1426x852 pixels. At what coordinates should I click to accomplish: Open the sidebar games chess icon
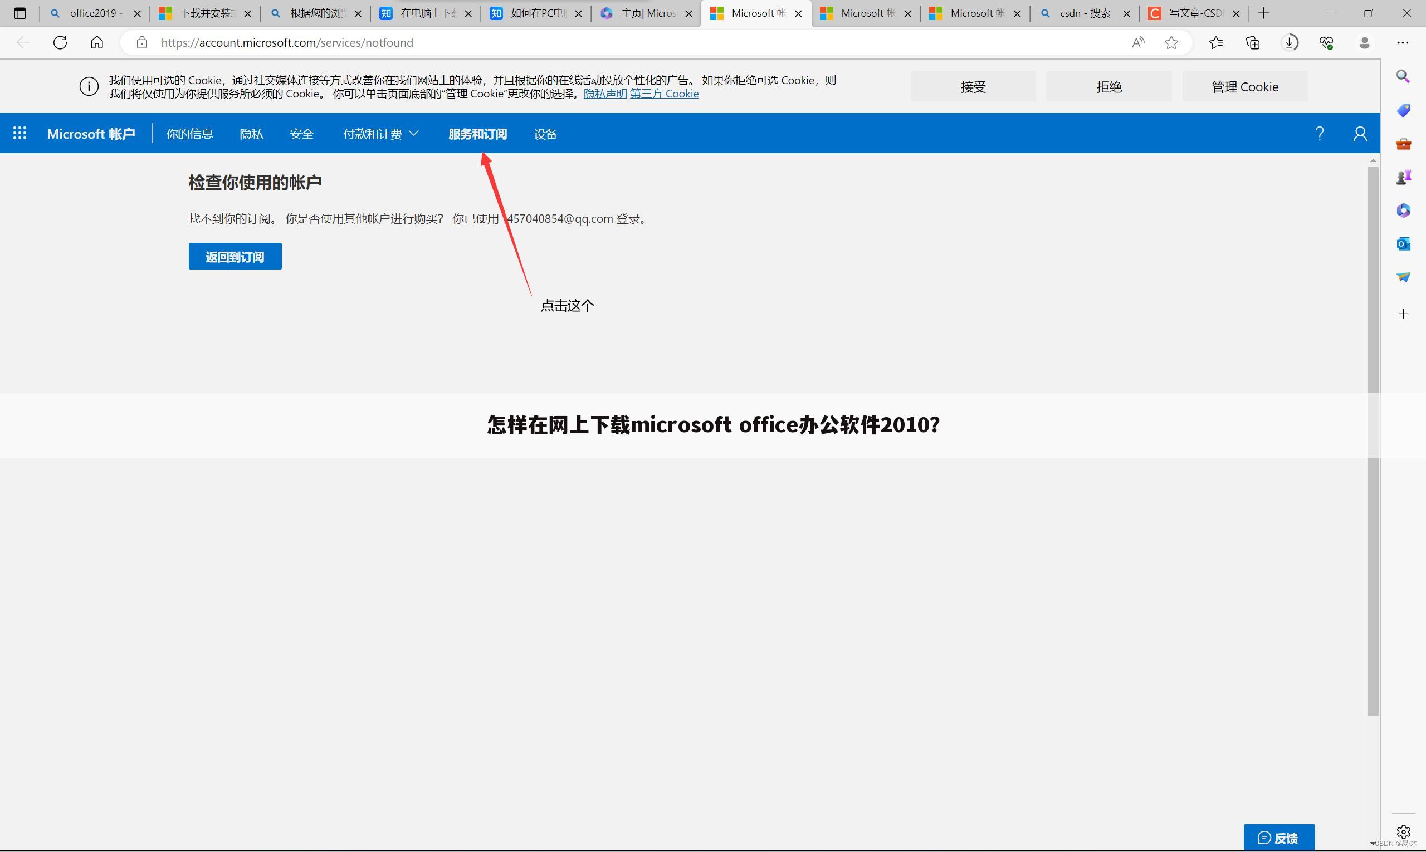tap(1403, 177)
